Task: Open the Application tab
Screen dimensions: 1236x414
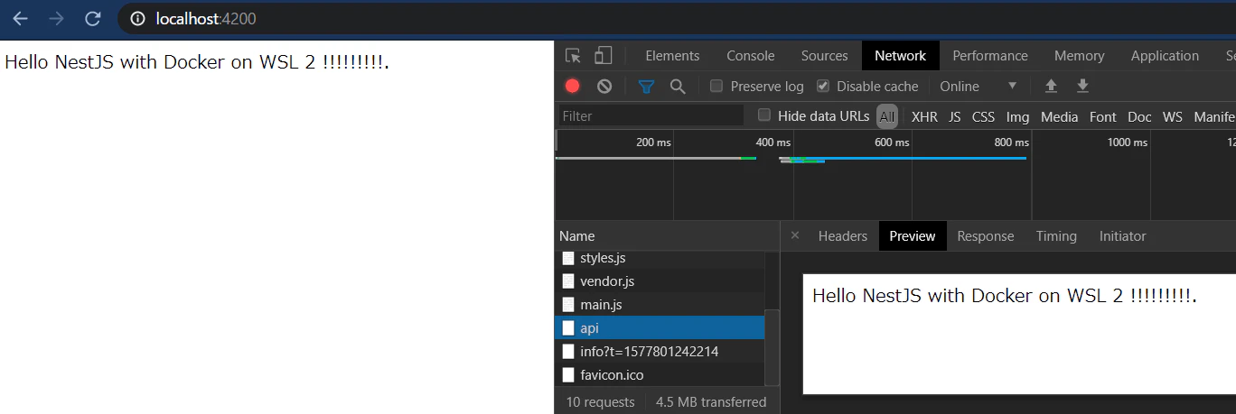Action: pos(1165,56)
